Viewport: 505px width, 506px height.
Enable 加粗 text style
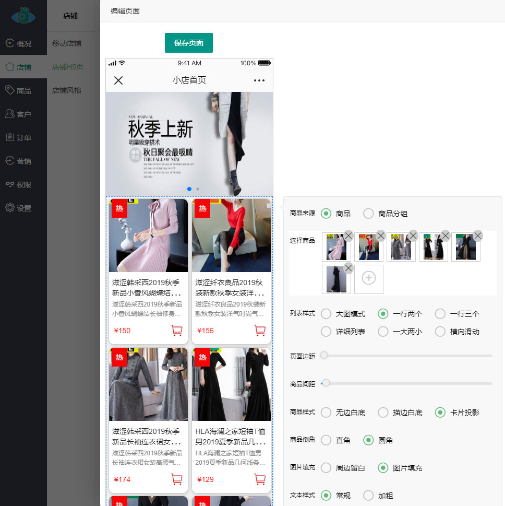369,495
